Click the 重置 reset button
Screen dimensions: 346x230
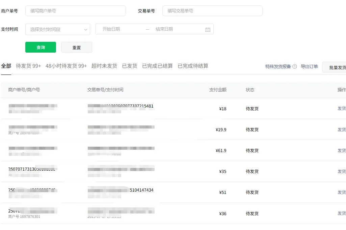pyautogui.click(x=76, y=47)
